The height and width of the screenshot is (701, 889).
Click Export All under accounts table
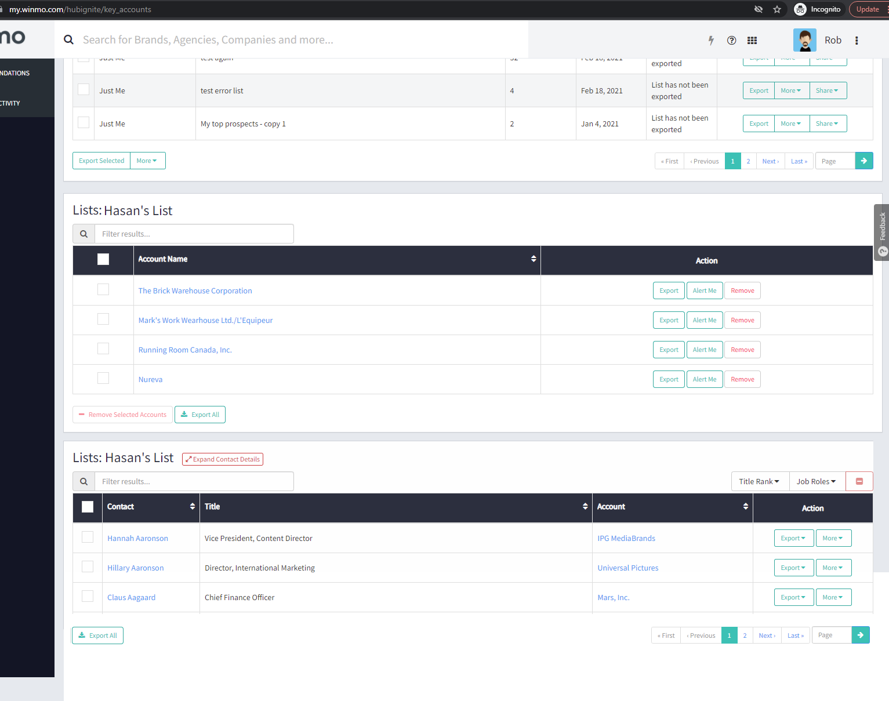pyautogui.click(x=200, y=415)
